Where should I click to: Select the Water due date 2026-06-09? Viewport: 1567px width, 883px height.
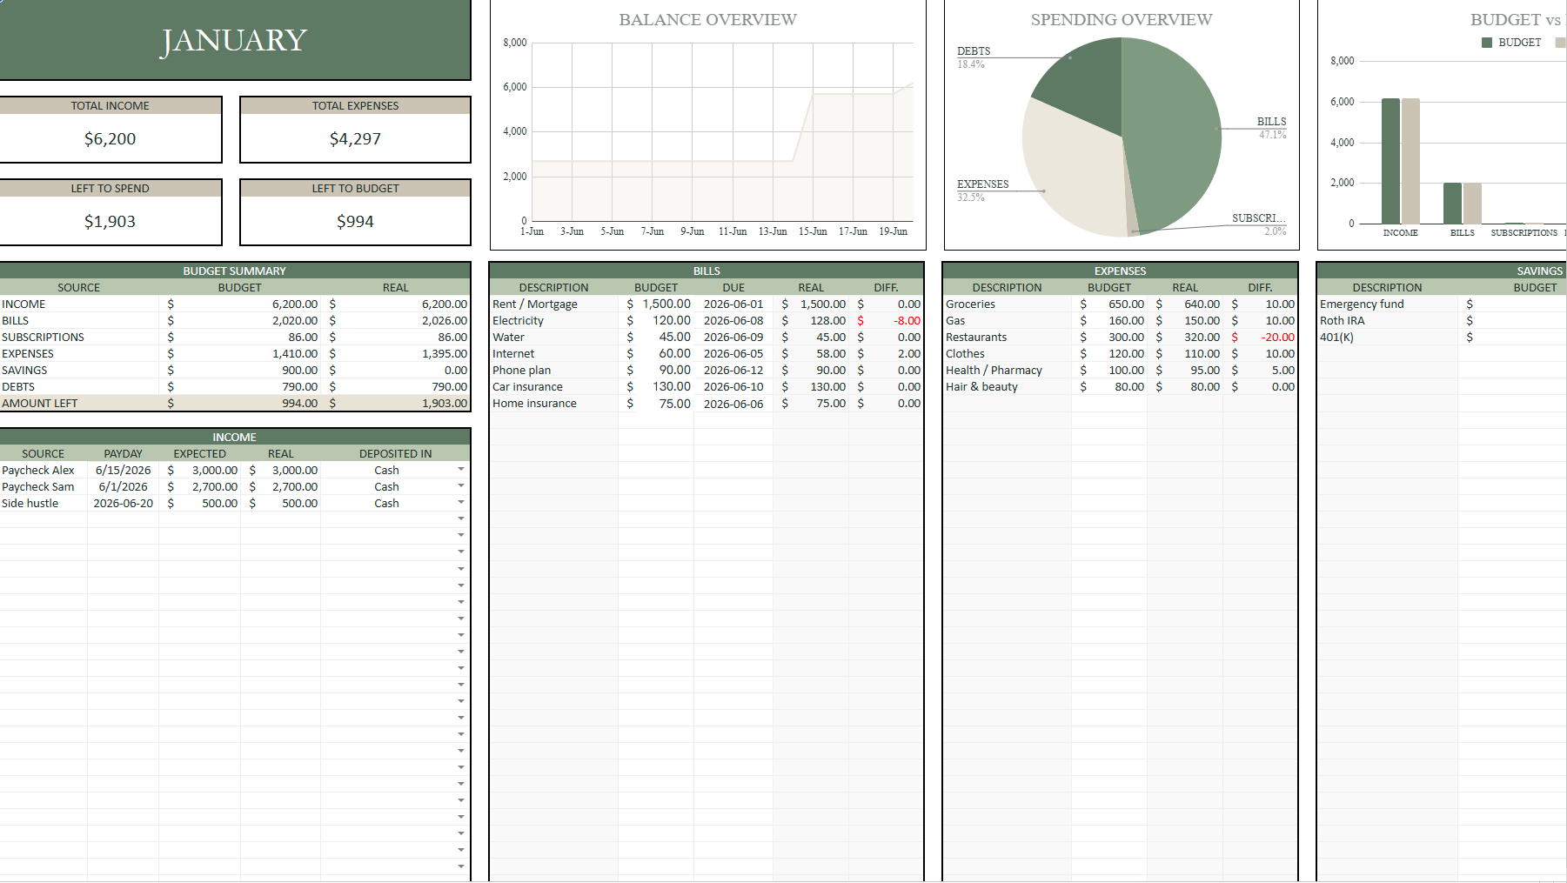click(733, 337)
